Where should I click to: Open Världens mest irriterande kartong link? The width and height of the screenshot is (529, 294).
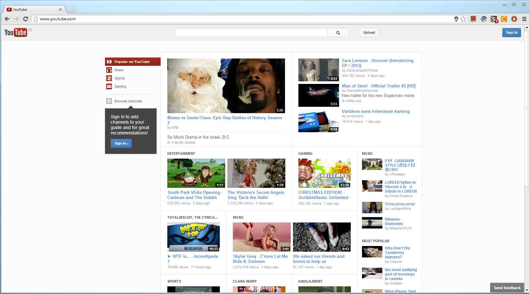(376, 111)
